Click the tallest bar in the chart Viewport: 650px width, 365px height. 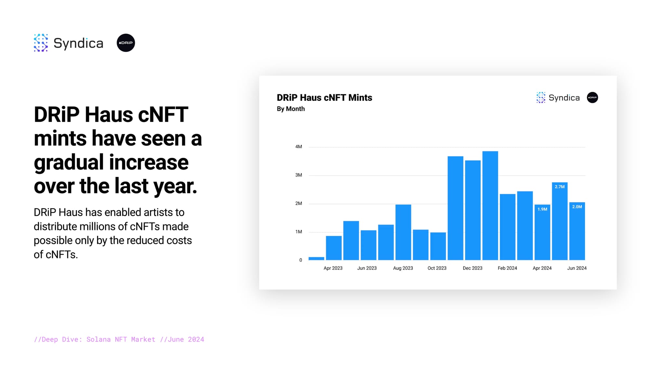click(490, 205)
